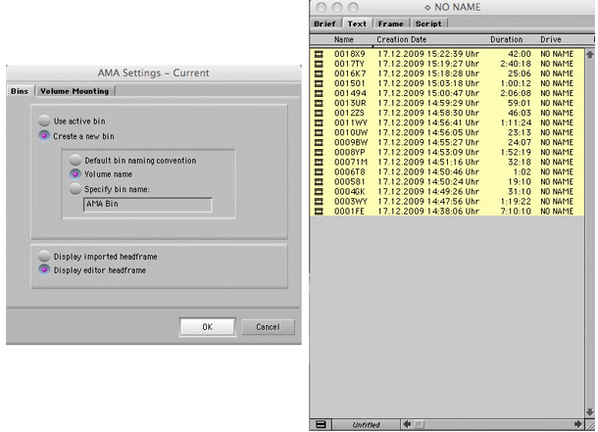Click the clip icon for 0001FE
This screenshot has width=598, height=432.
(x=319, y=211)
